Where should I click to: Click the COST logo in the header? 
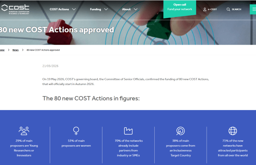15,9
